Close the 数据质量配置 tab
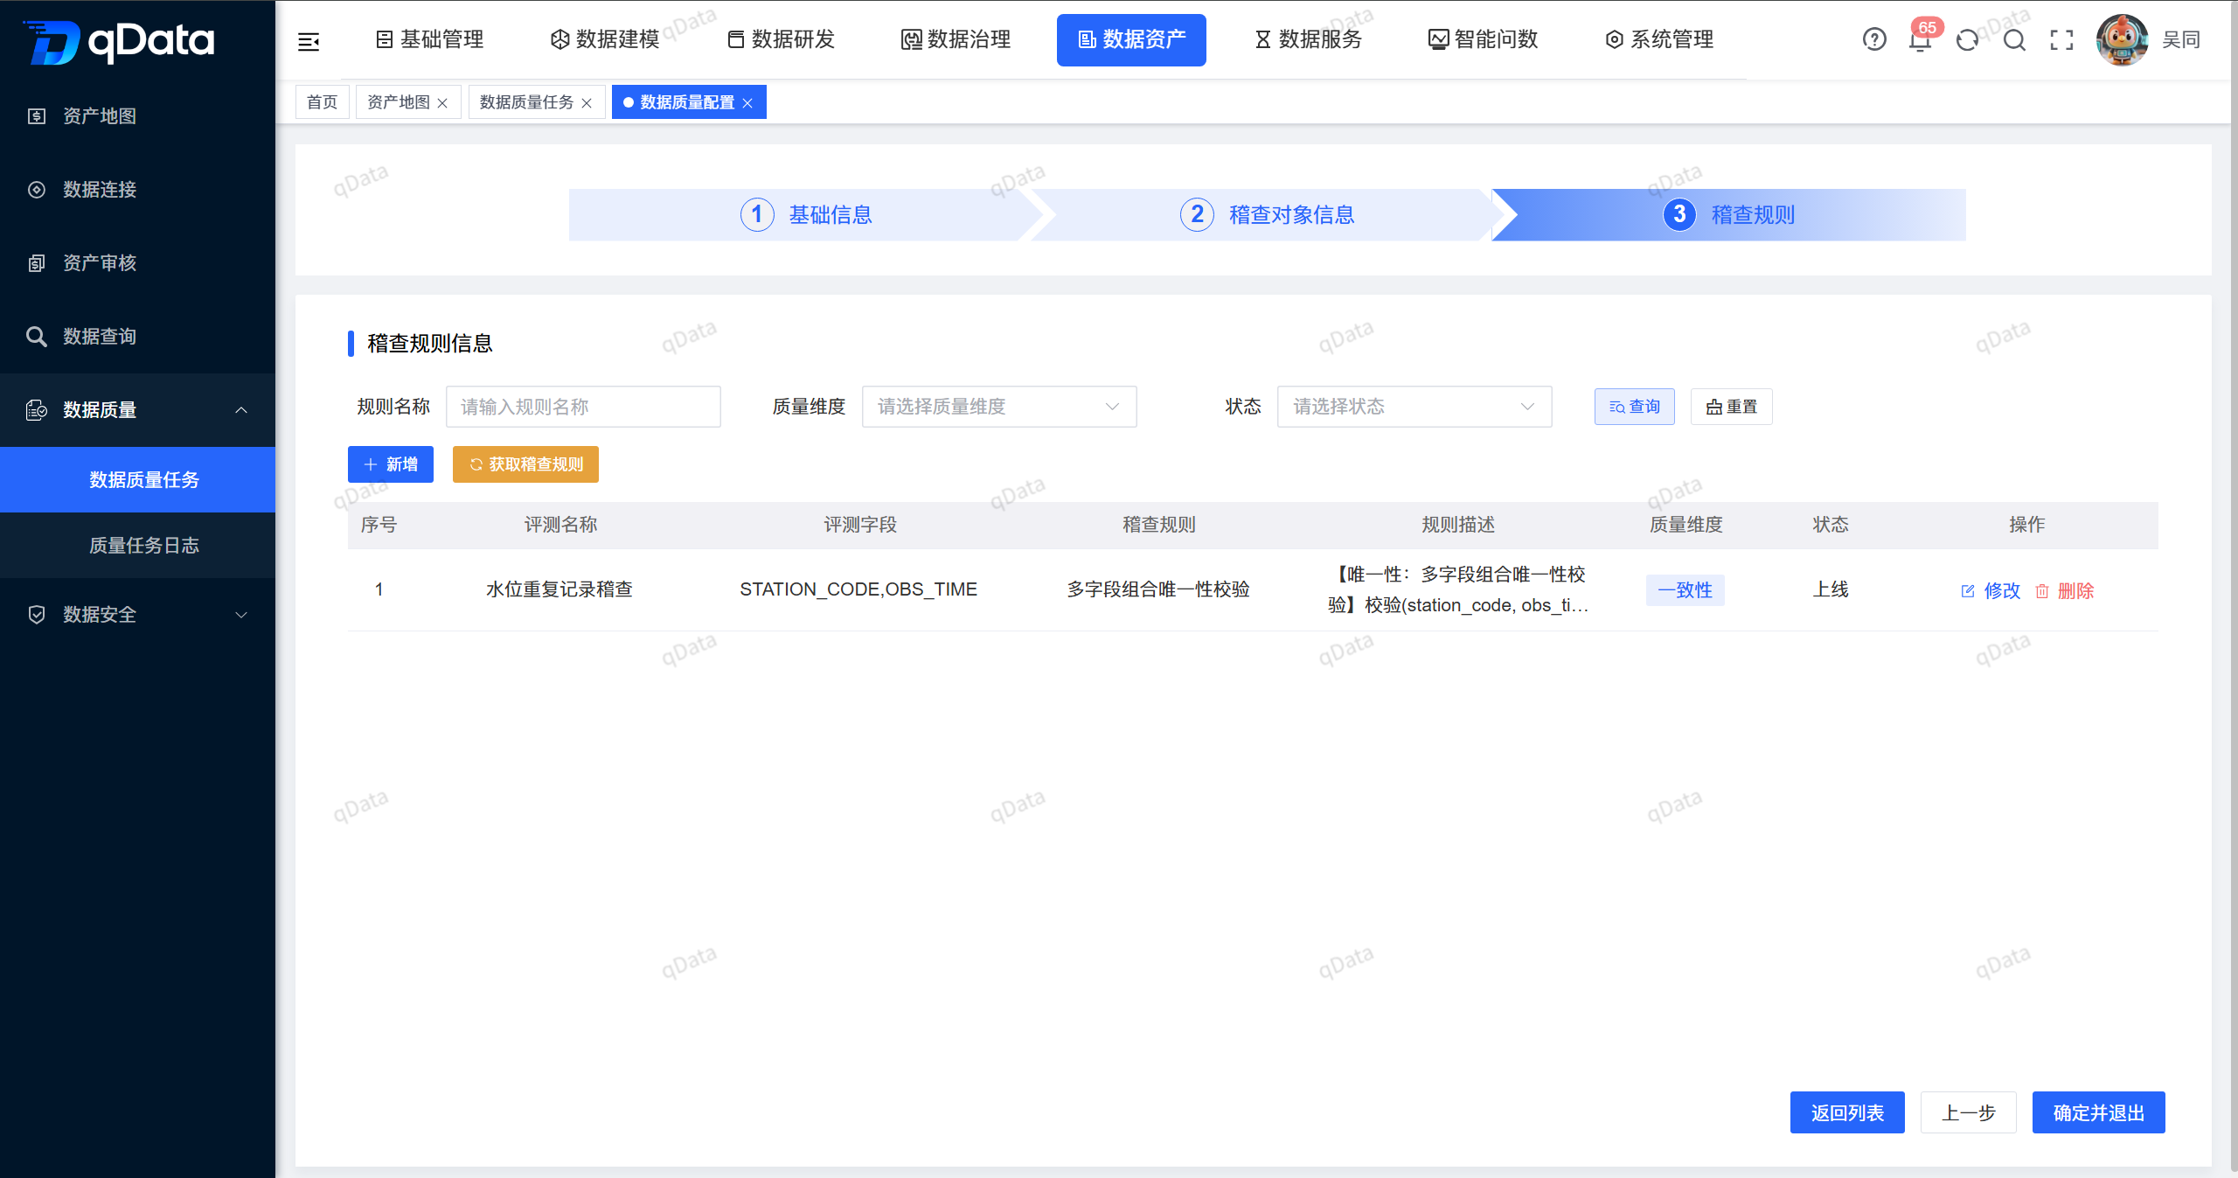The image size is (2238, 1178). pos(747,103)
